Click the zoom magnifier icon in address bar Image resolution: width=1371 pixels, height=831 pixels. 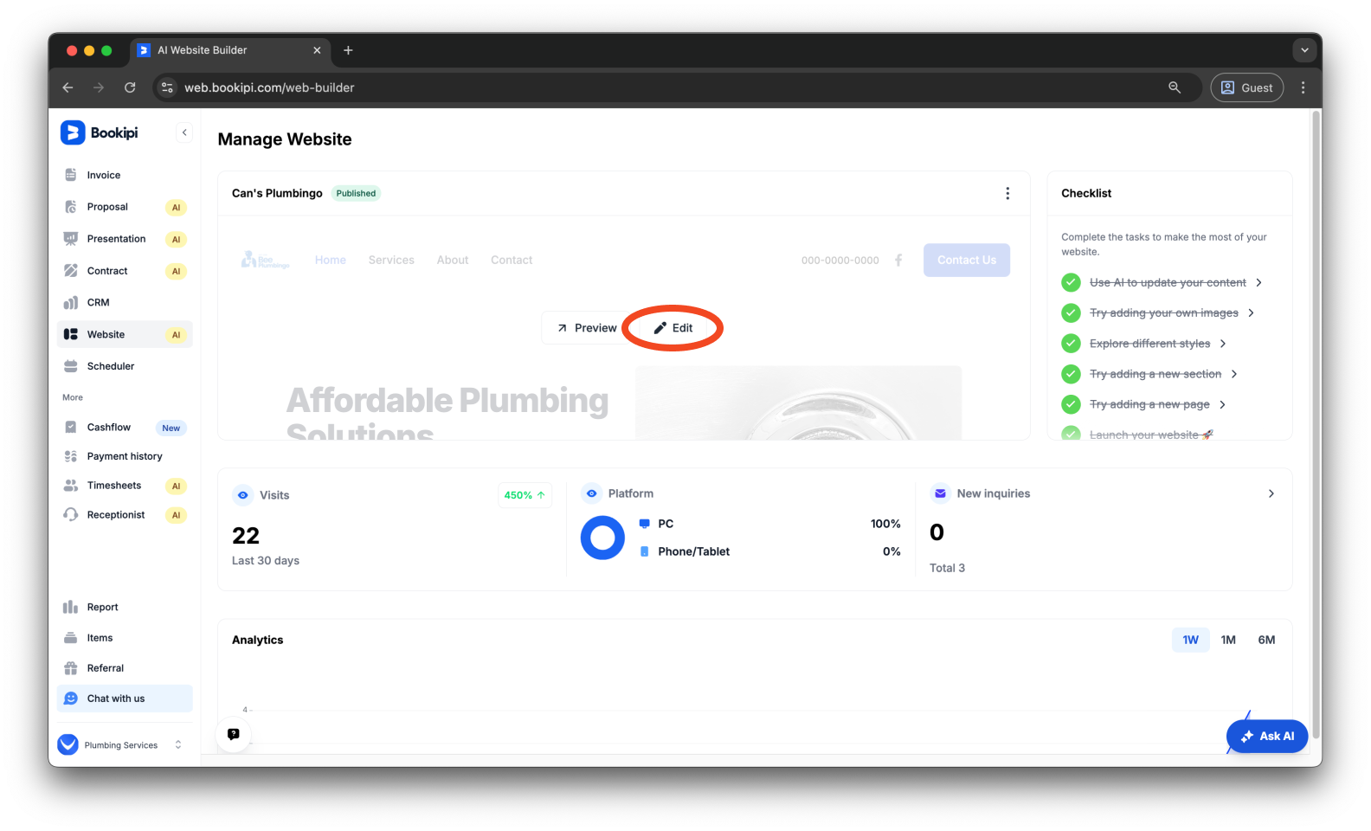[x=1175, y=87]
